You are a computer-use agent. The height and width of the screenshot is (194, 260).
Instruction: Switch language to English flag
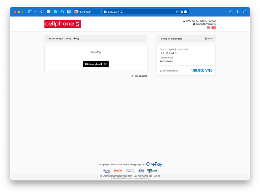pos(208,28)
